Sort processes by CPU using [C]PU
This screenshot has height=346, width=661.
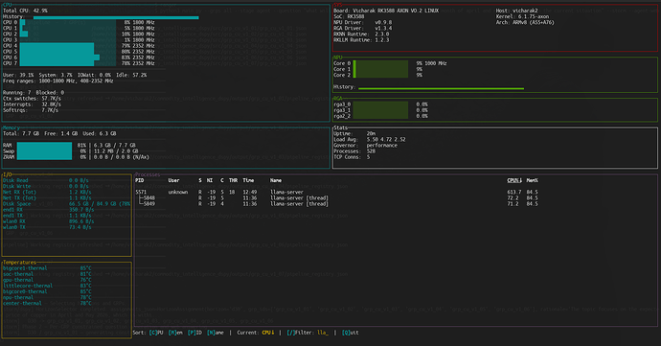[x=156, y=333]
